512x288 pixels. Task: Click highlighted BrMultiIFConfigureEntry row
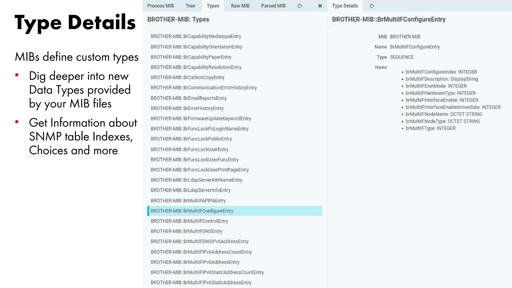click(235, 211)
